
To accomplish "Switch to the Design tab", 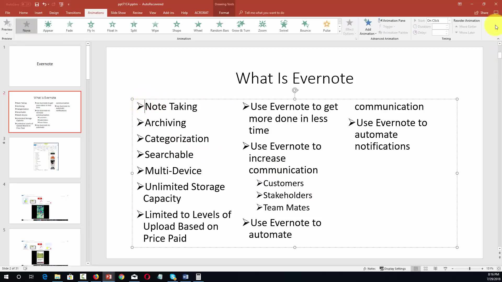I will (x=54, y=13).
